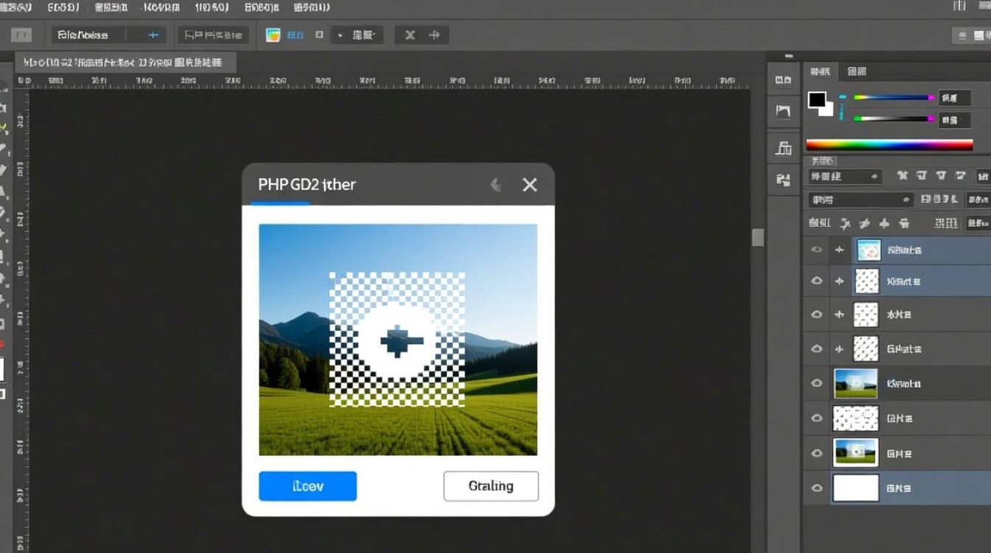Click the blue plus icon in options bar
Image resolution: width=991 pixels, height=553 pixels.
tap(154, 35)
